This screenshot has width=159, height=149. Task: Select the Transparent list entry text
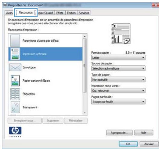[30, 107]
